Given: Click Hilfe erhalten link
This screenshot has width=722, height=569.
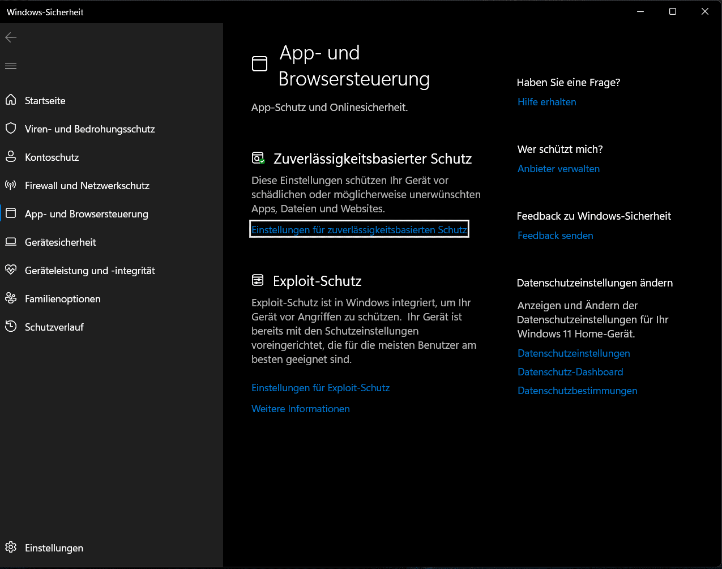Looking at the screenshot, I should pos(547,102).
